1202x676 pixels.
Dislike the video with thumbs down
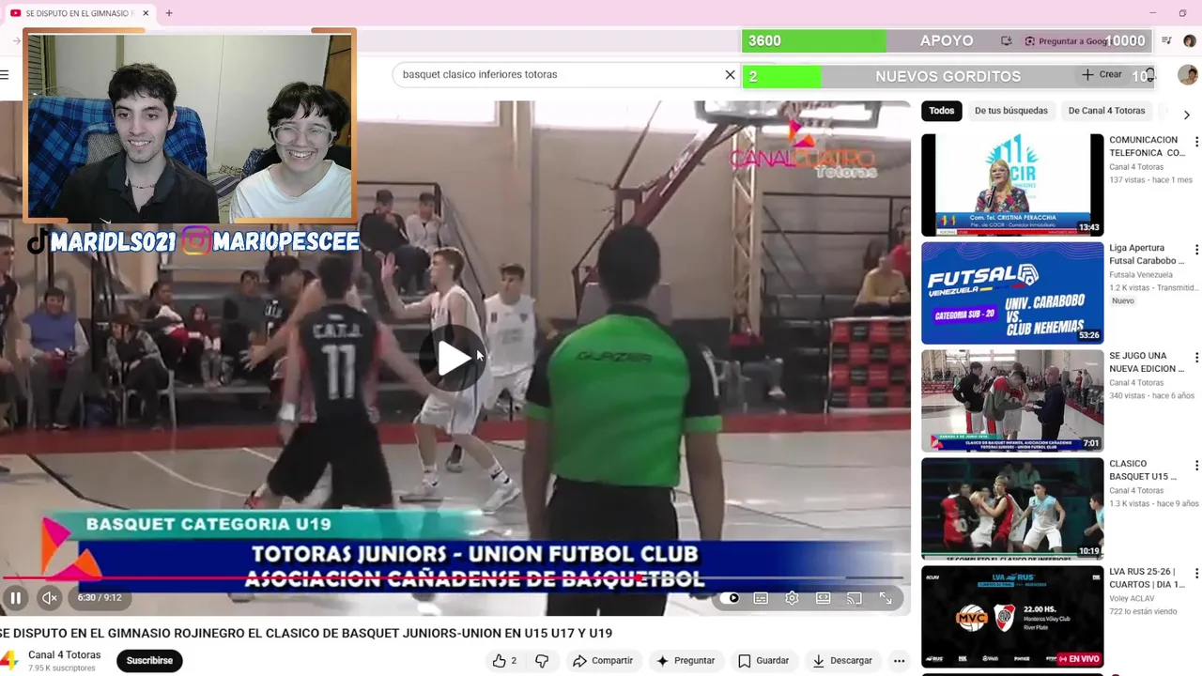point(542,661)
